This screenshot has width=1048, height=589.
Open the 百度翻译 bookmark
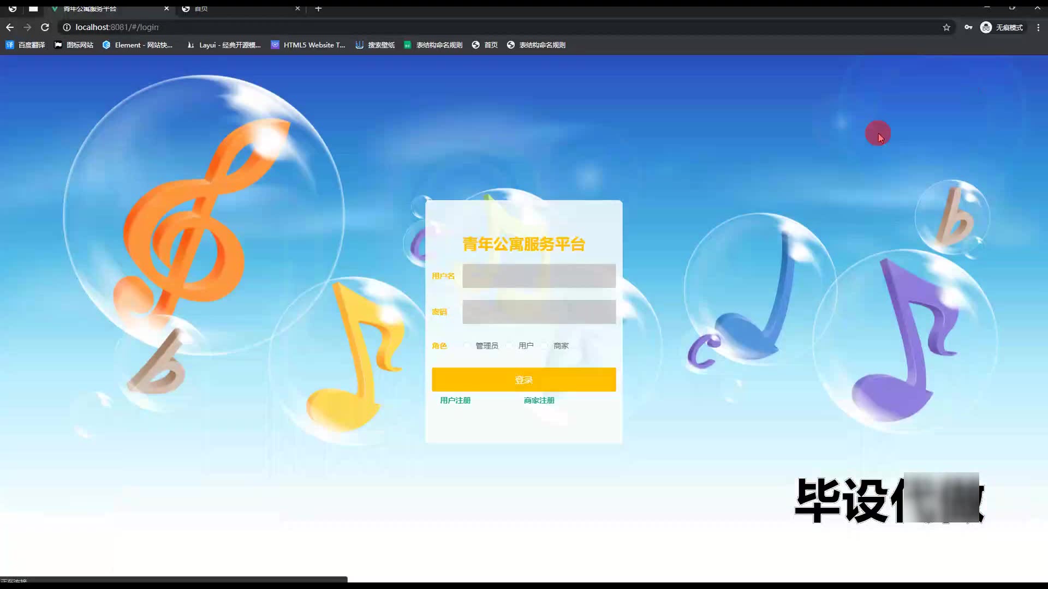[x=26, y=45]
